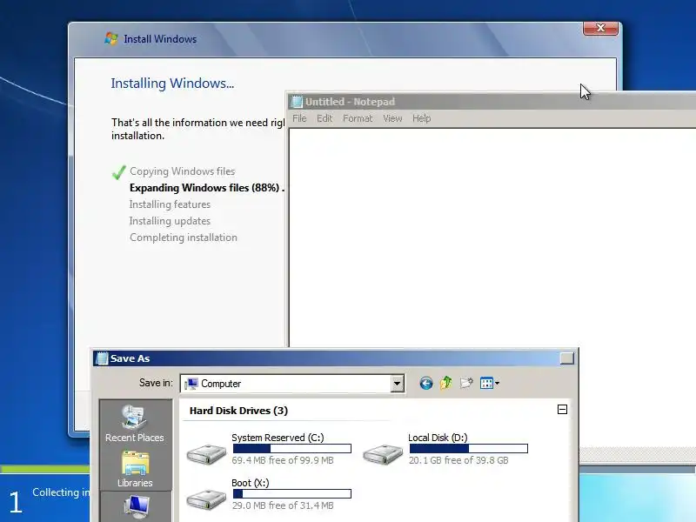Click the Back arrow icon in Save As

426,383
